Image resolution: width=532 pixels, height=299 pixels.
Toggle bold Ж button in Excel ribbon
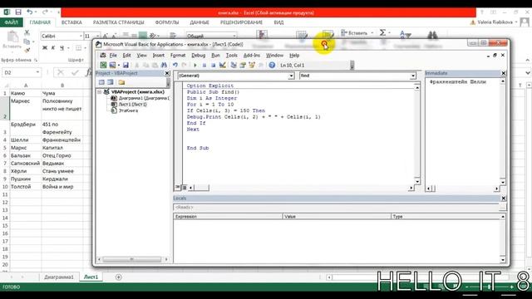click(44, 48)
